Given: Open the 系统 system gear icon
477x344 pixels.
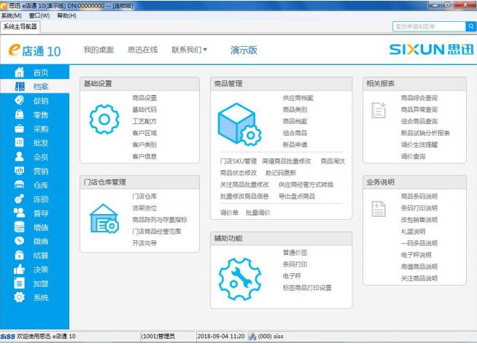Looking at the screenshot, I should tap(19, 297).
